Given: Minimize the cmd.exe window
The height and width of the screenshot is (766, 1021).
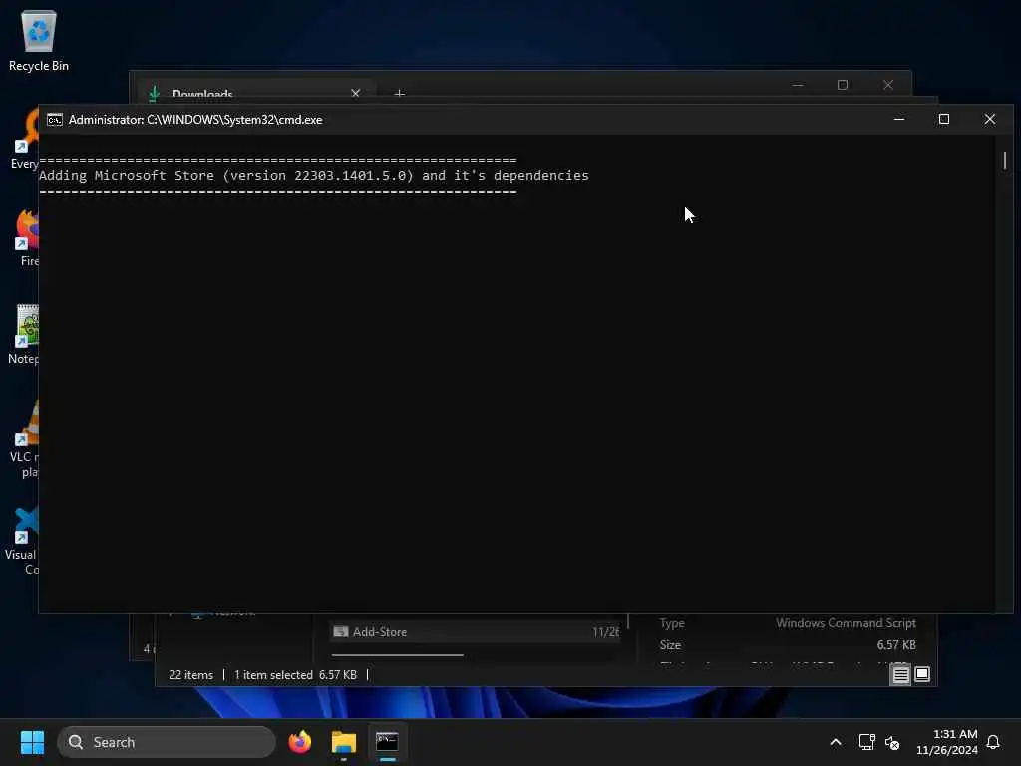Looking at the screenshot, I should pyautogui.click(x=899, y=120).
